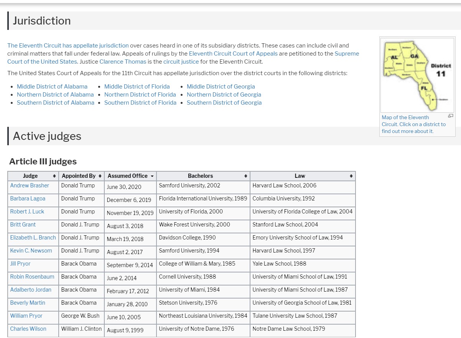The height and width of the screenshot is (338, 461).
Task: Click the Jurisdiction section heading
Action: click(42, 21)
